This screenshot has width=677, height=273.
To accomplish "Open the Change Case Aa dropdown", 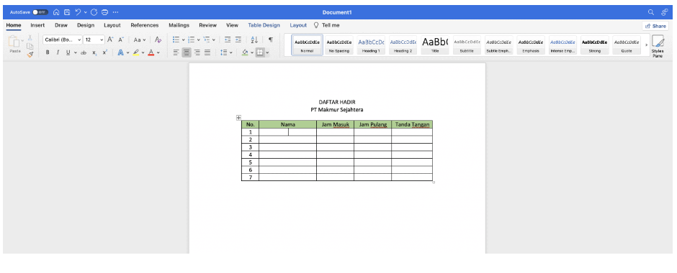I will click(140, 40).
